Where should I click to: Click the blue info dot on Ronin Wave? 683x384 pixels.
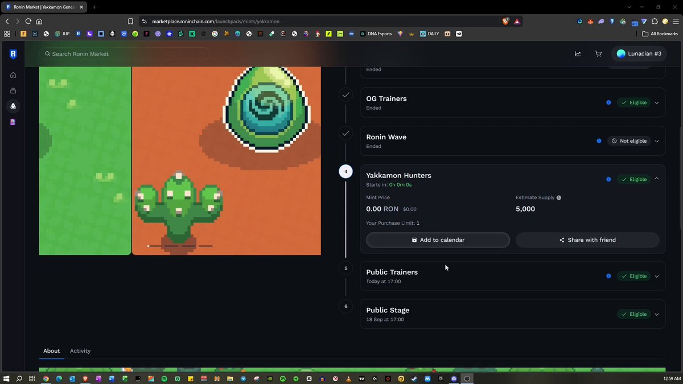coord(599,141)
